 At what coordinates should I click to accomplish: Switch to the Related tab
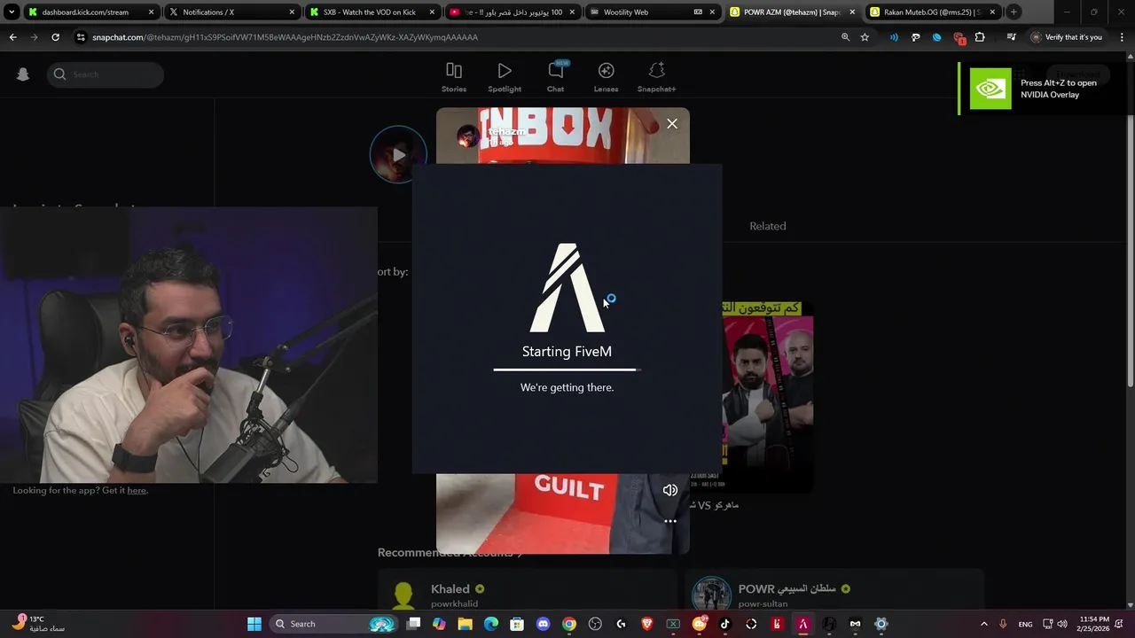click(x=768, y=226)
